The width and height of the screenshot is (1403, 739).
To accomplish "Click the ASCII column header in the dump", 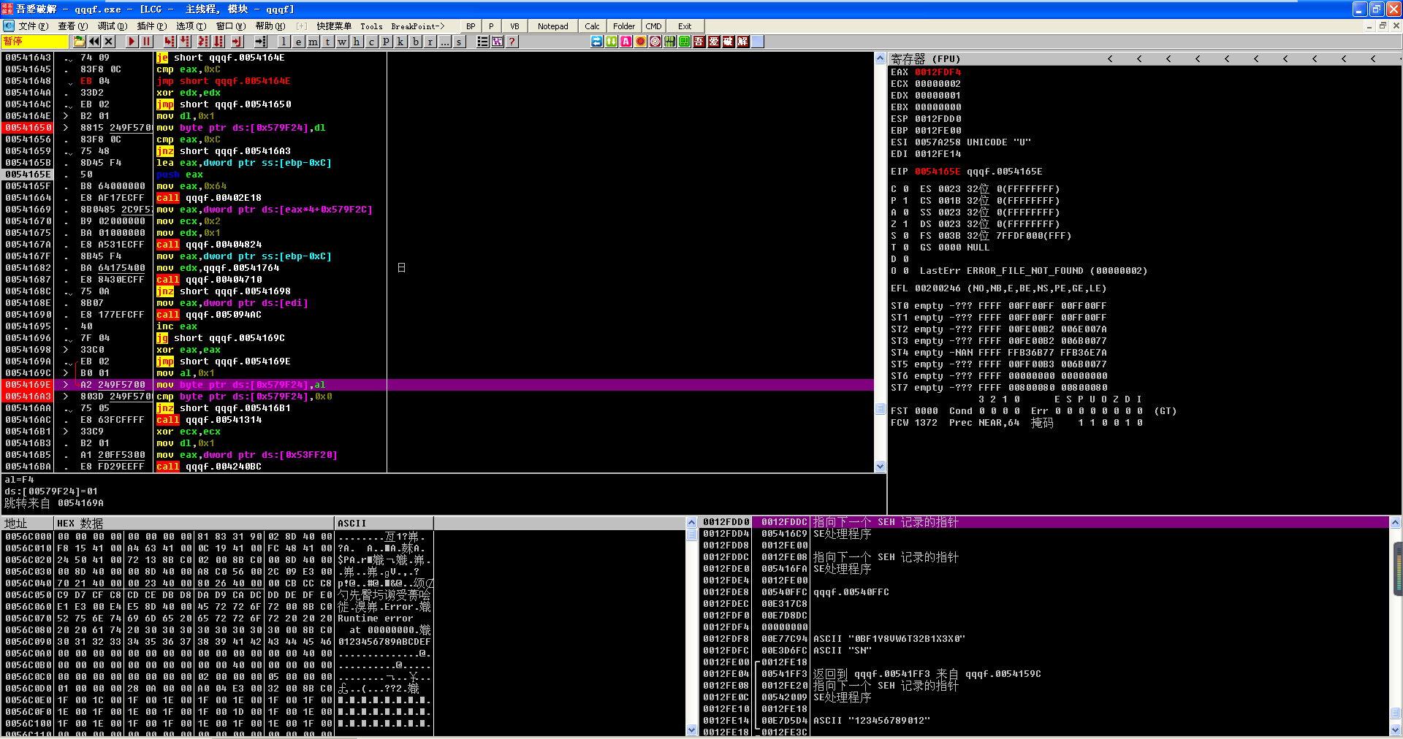I will click(384, 524).
